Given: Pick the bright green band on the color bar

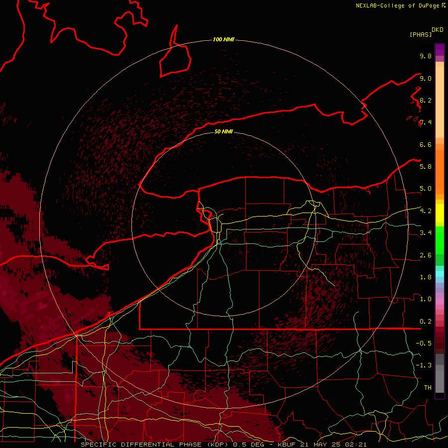Looking at the screenshot, I should pyautogui.click(x=440, y=240).
